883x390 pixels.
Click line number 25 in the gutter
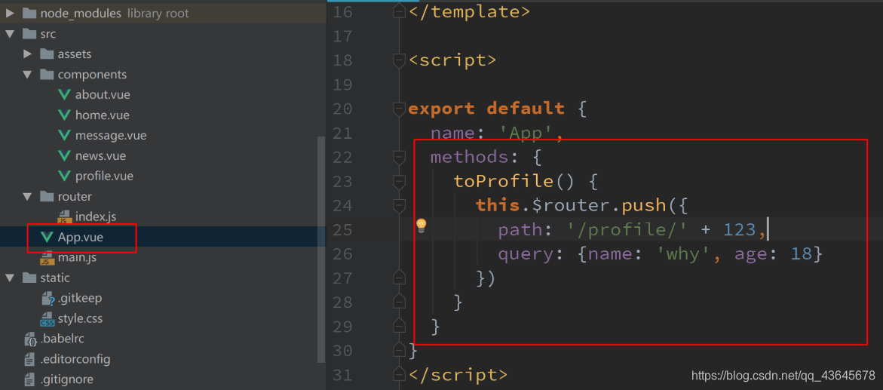[342, 230]
